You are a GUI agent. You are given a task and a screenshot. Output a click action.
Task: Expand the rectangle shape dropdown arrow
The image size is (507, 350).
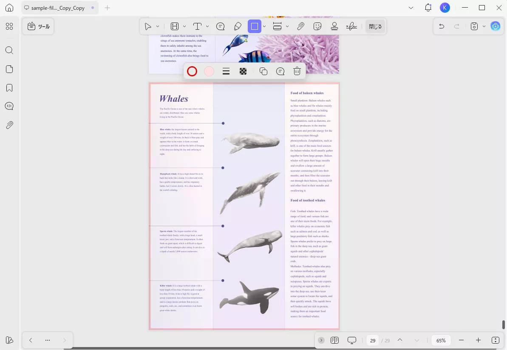point(264,26)
